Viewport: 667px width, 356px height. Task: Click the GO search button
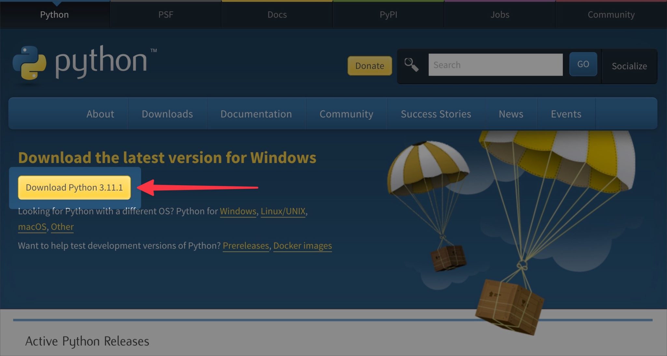point(583,64)
